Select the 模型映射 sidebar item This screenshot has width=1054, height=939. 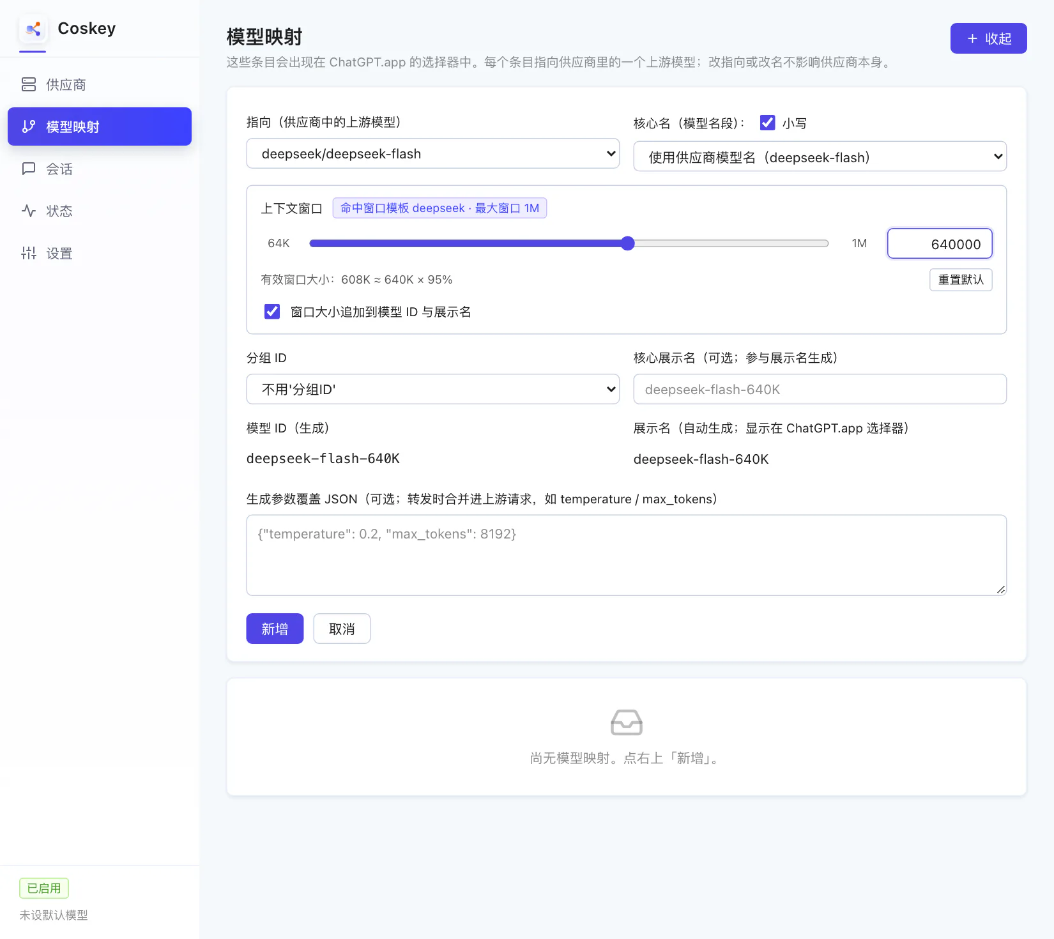coord(100,126)
